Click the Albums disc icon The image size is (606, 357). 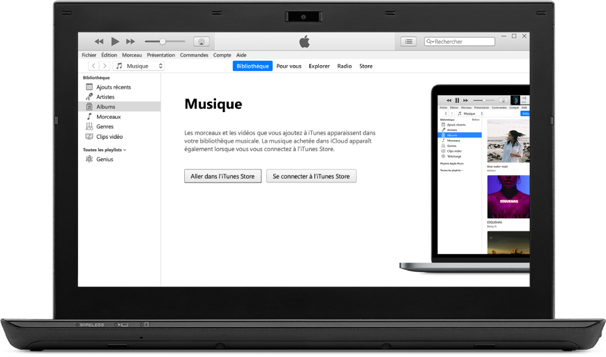89,107
